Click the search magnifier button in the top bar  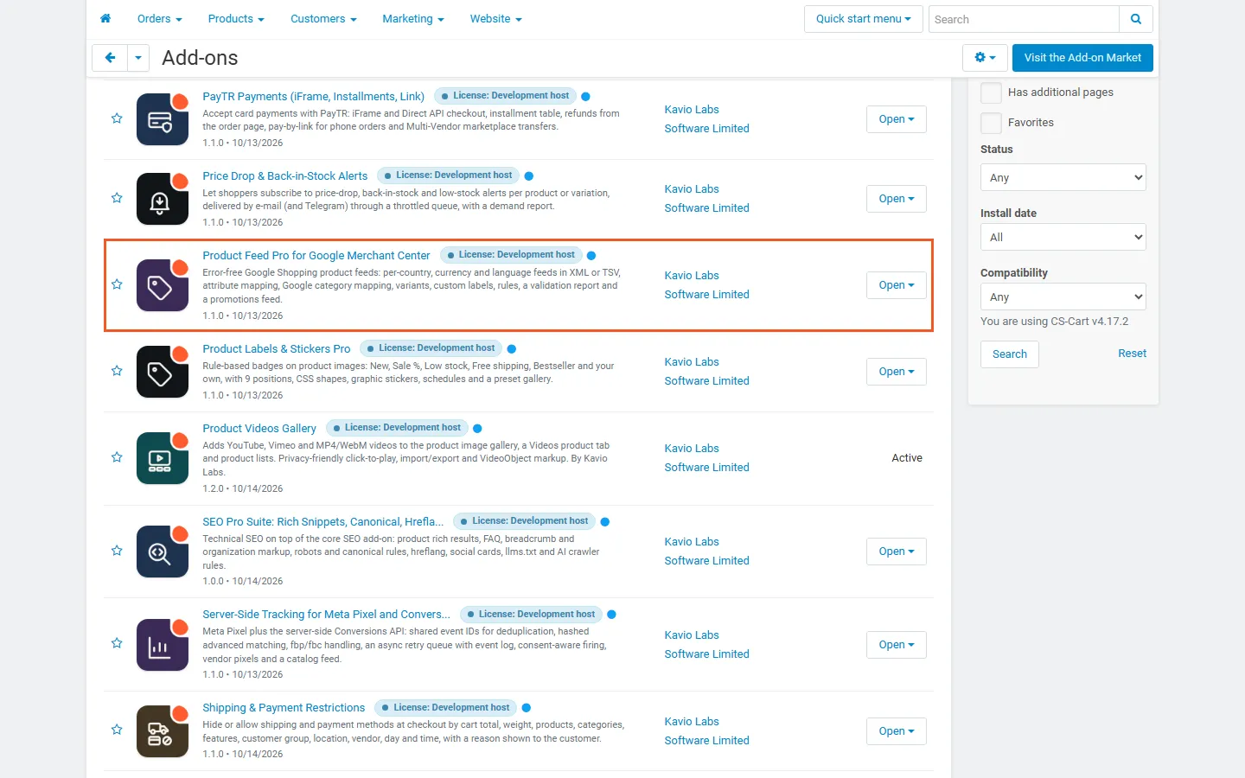(x=1136, y=19)
